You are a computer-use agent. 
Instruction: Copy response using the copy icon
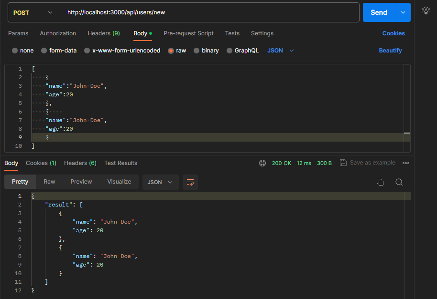pyautogui.click(x=380, y=182)
